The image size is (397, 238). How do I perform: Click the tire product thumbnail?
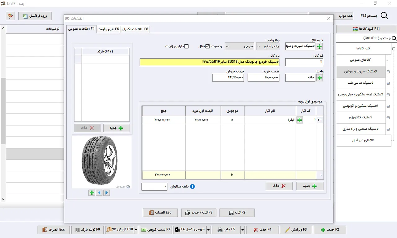click(x=101, y=162)
